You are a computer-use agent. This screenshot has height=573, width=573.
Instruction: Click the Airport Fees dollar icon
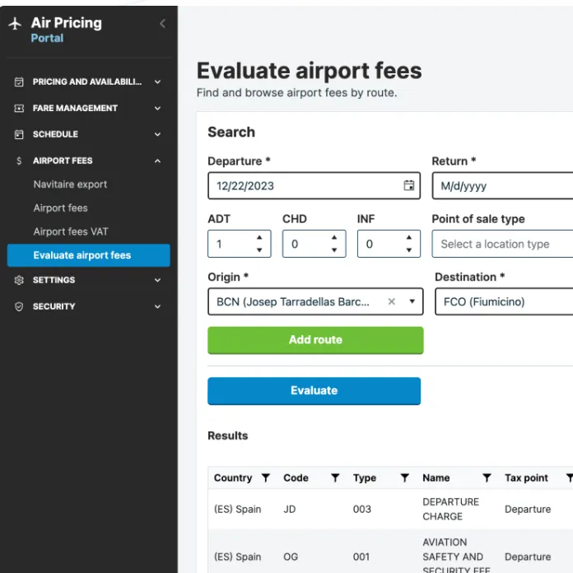19,161
